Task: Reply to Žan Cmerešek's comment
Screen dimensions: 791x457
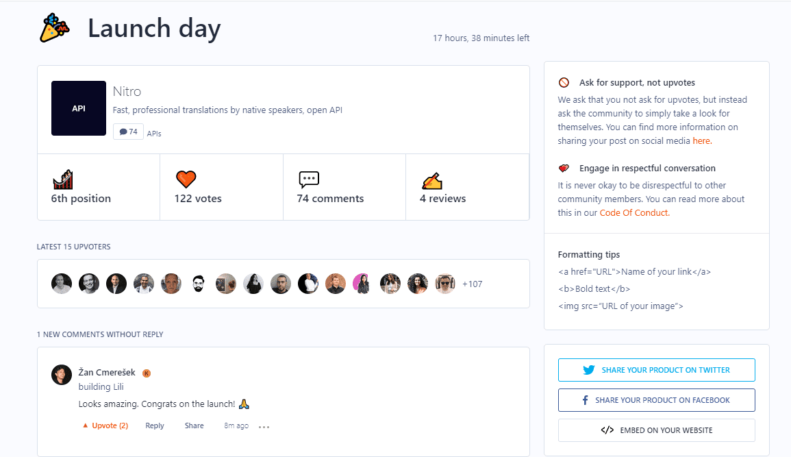Action: pos(154,425)
